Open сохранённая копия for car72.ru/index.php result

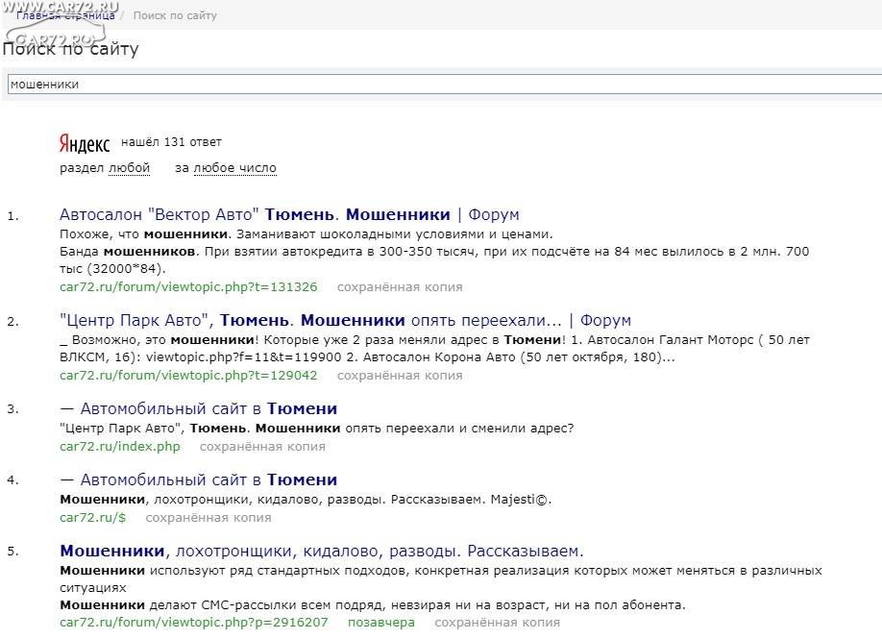click(x=262, y=447)
